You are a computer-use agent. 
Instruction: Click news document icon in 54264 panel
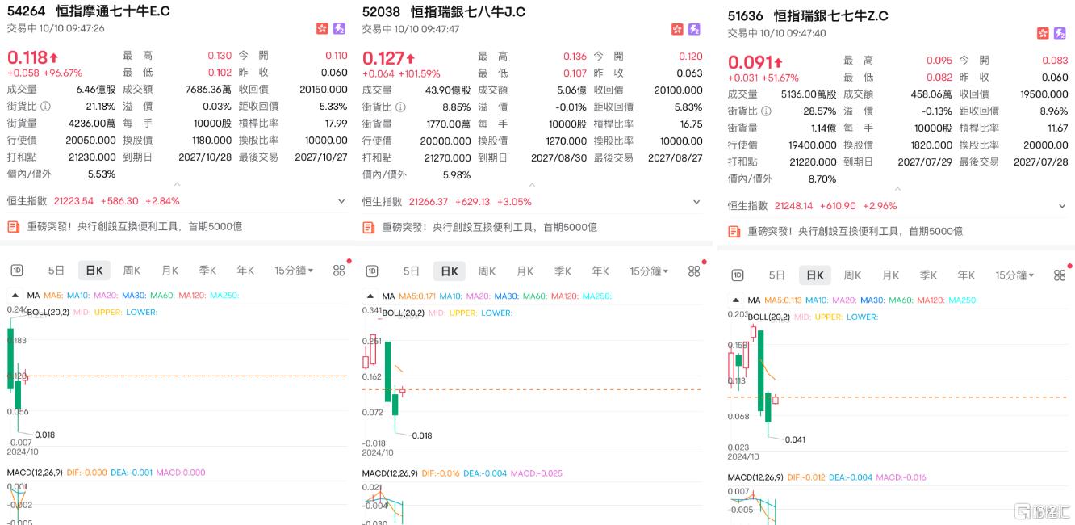pos(13,227)
